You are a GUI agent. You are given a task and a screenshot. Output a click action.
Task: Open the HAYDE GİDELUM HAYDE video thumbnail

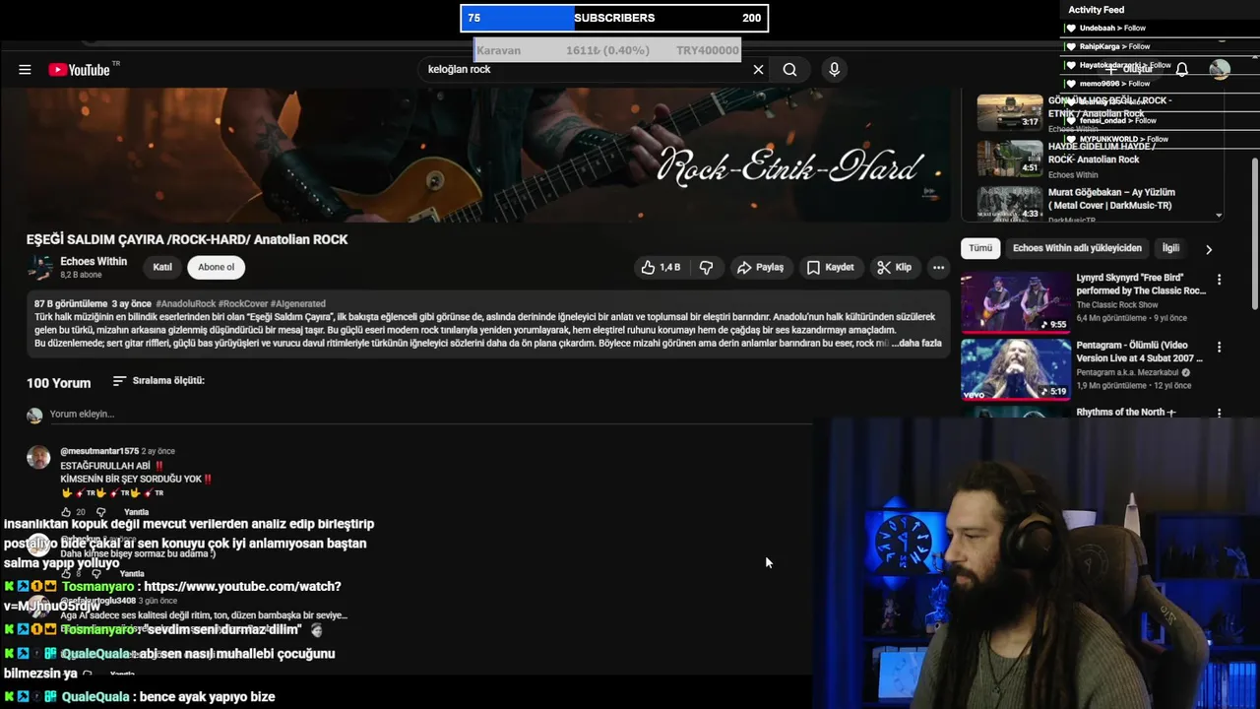pyautogui.click(x=1009, y=158)
